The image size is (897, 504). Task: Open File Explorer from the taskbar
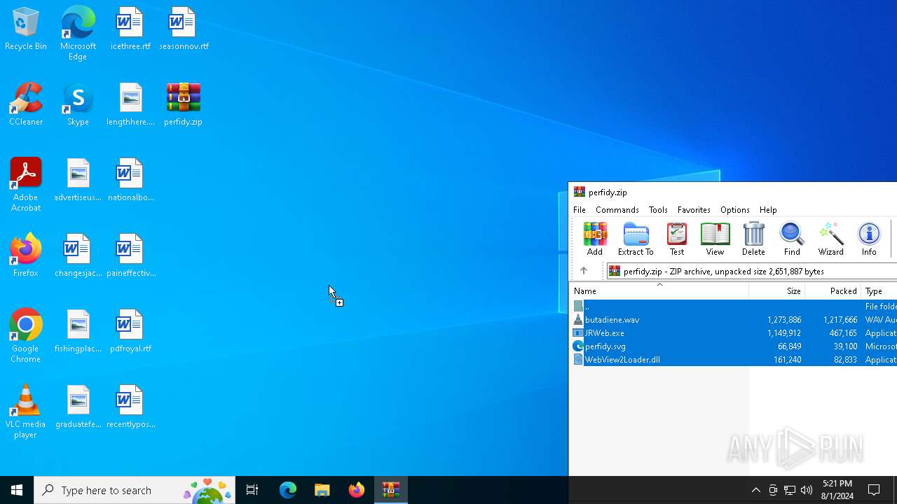point(322,490)
